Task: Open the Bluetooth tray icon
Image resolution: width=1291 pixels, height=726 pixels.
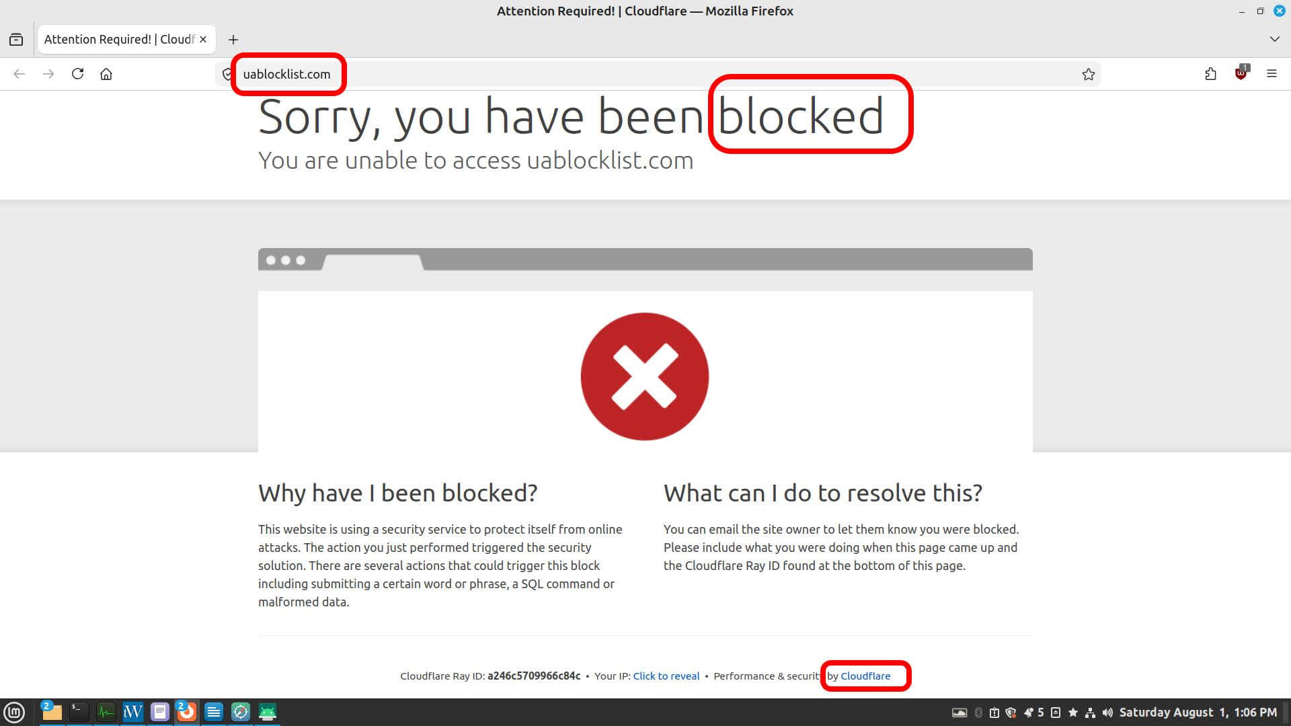Action: coord(978,713)
